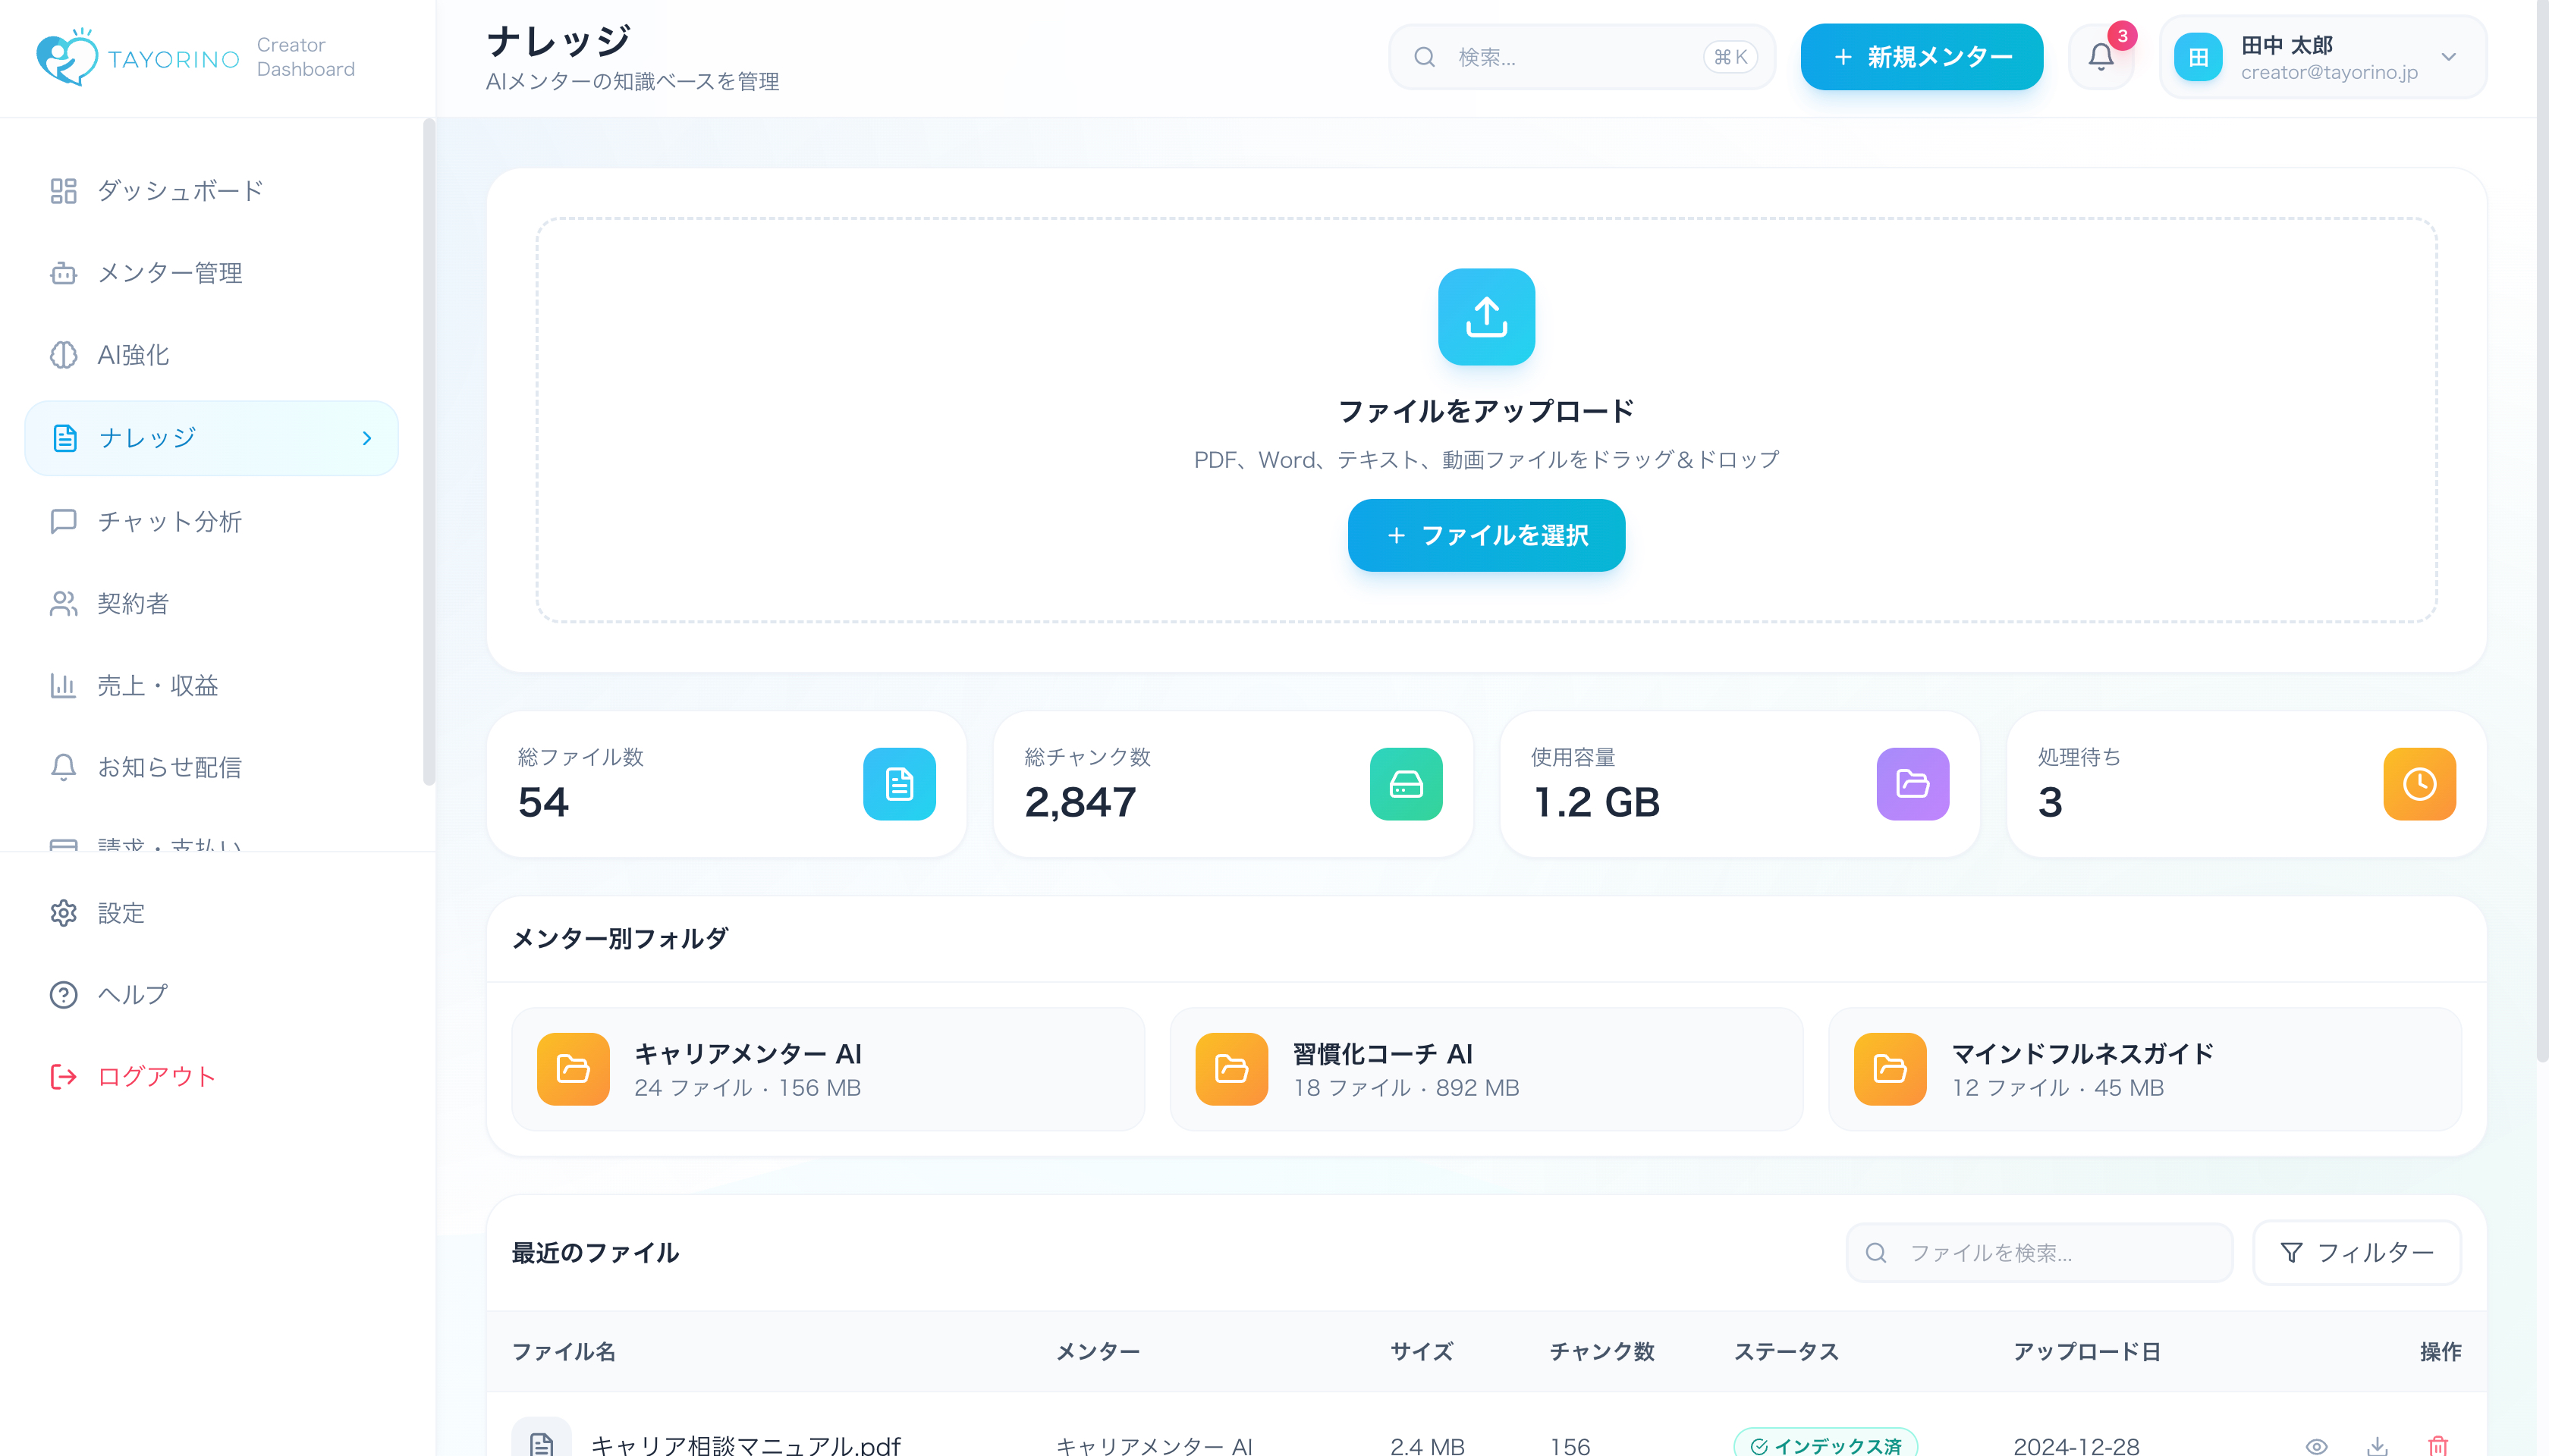Delete キャリア相談マニュアル.pdf with the trash icon
2549x1456 pixels.
(x=2438, y=1445)
